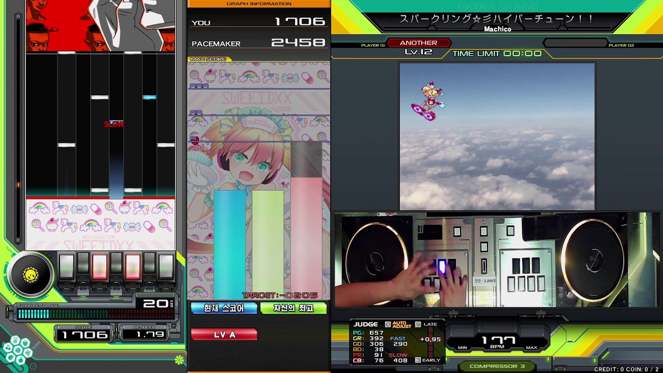This screenshot has height=373, width=663.
Task: Tap white key 7 on the far right
Action: [x=166, y=267]
